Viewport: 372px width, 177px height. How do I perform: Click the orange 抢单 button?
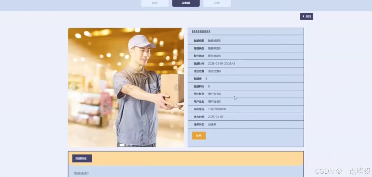[x=199, y=136]
